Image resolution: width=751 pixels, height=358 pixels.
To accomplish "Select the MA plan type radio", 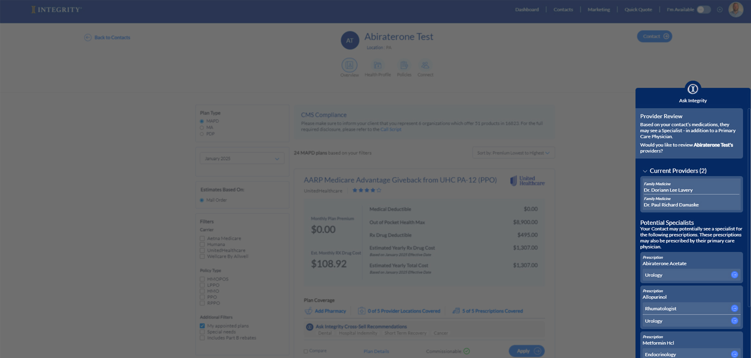I will click(x=202, y=128).
